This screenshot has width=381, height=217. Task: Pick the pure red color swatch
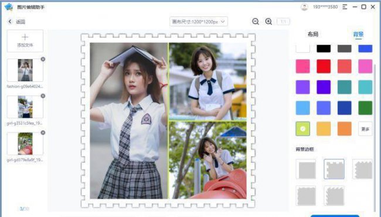(324, 66)
